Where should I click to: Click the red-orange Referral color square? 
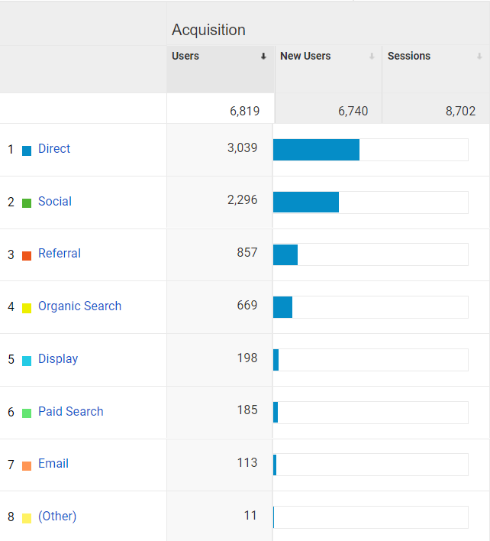point(27,256)
